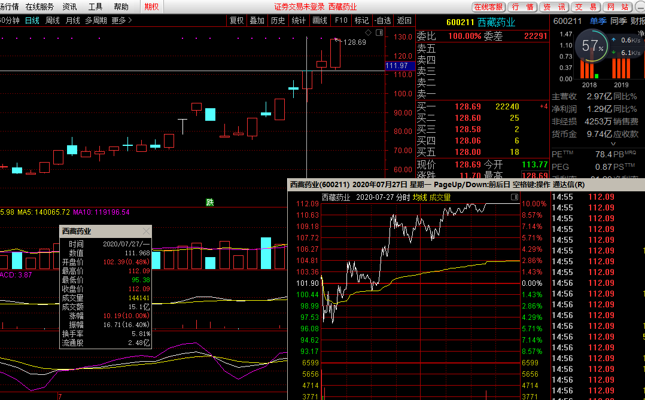The width and height of the screenshot is (645, 400).
Task: Click the 128.69 candle price annotation
Action: (x=355, y=42)
